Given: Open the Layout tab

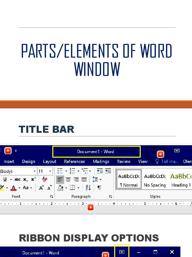Looking at the screenshot, I should [x=50, y=162].
